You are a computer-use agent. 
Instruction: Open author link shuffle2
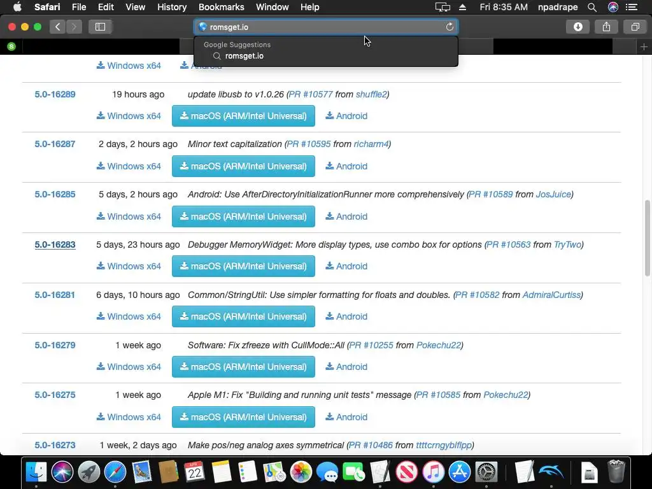pyautogui.click(x=371, y=94)
